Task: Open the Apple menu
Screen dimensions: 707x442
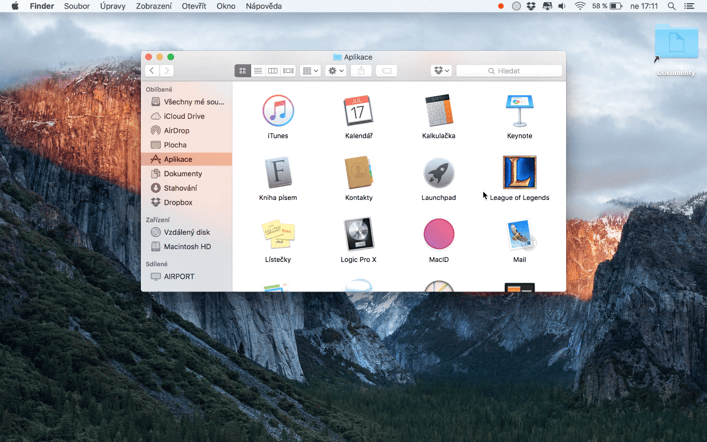Action: 15,6
